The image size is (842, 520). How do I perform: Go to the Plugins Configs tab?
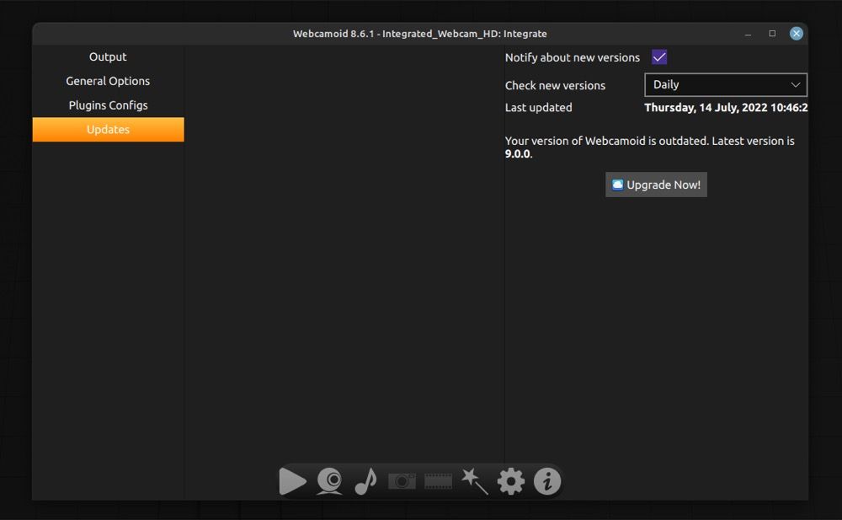pos(108,105)
